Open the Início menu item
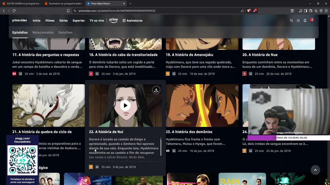The height and width of the screenshot is (185, 330). (x=37, y=21)
